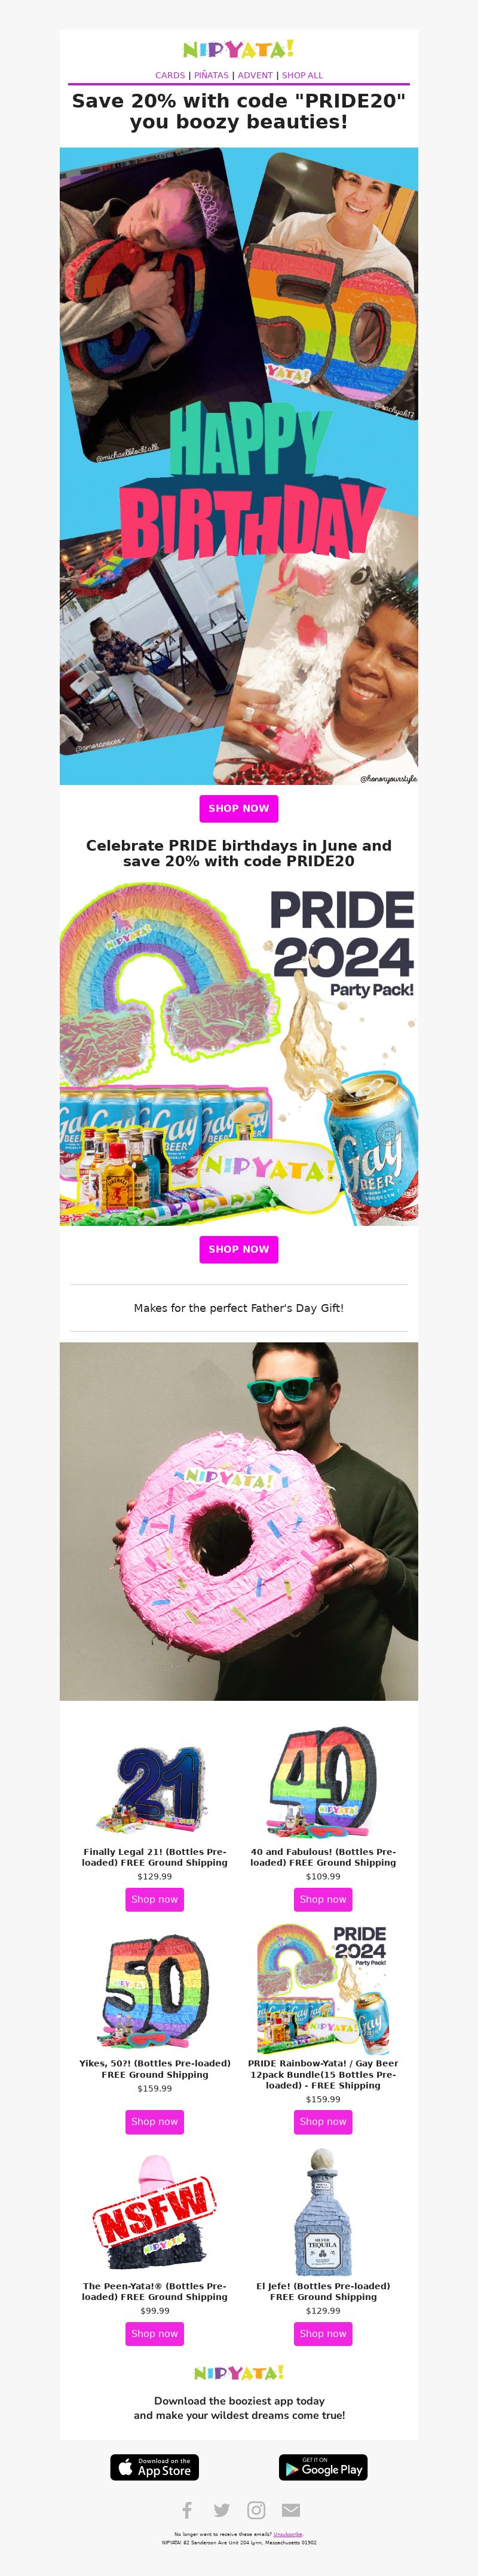The height and width of the screenshot is (2576, 478).
Task: Click the Unsubscribe link
Action: (x=288, y=2534)
